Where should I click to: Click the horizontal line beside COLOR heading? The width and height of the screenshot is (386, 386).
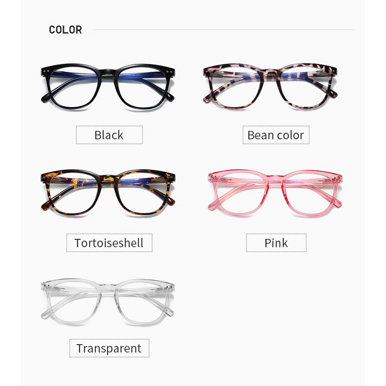[x=224, y=30]
